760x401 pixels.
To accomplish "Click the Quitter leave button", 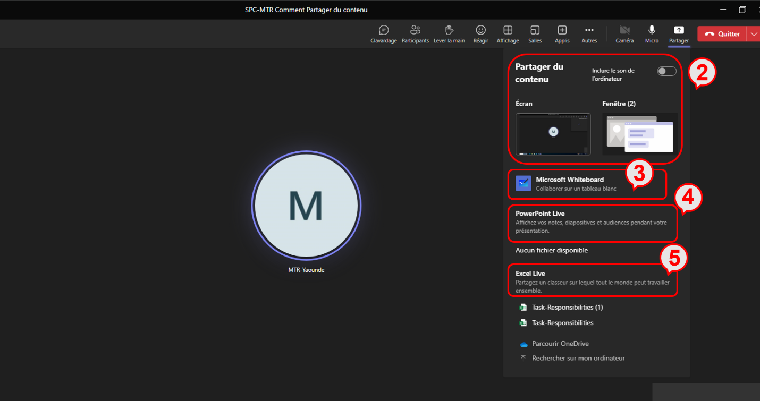I will pos(722,34).
